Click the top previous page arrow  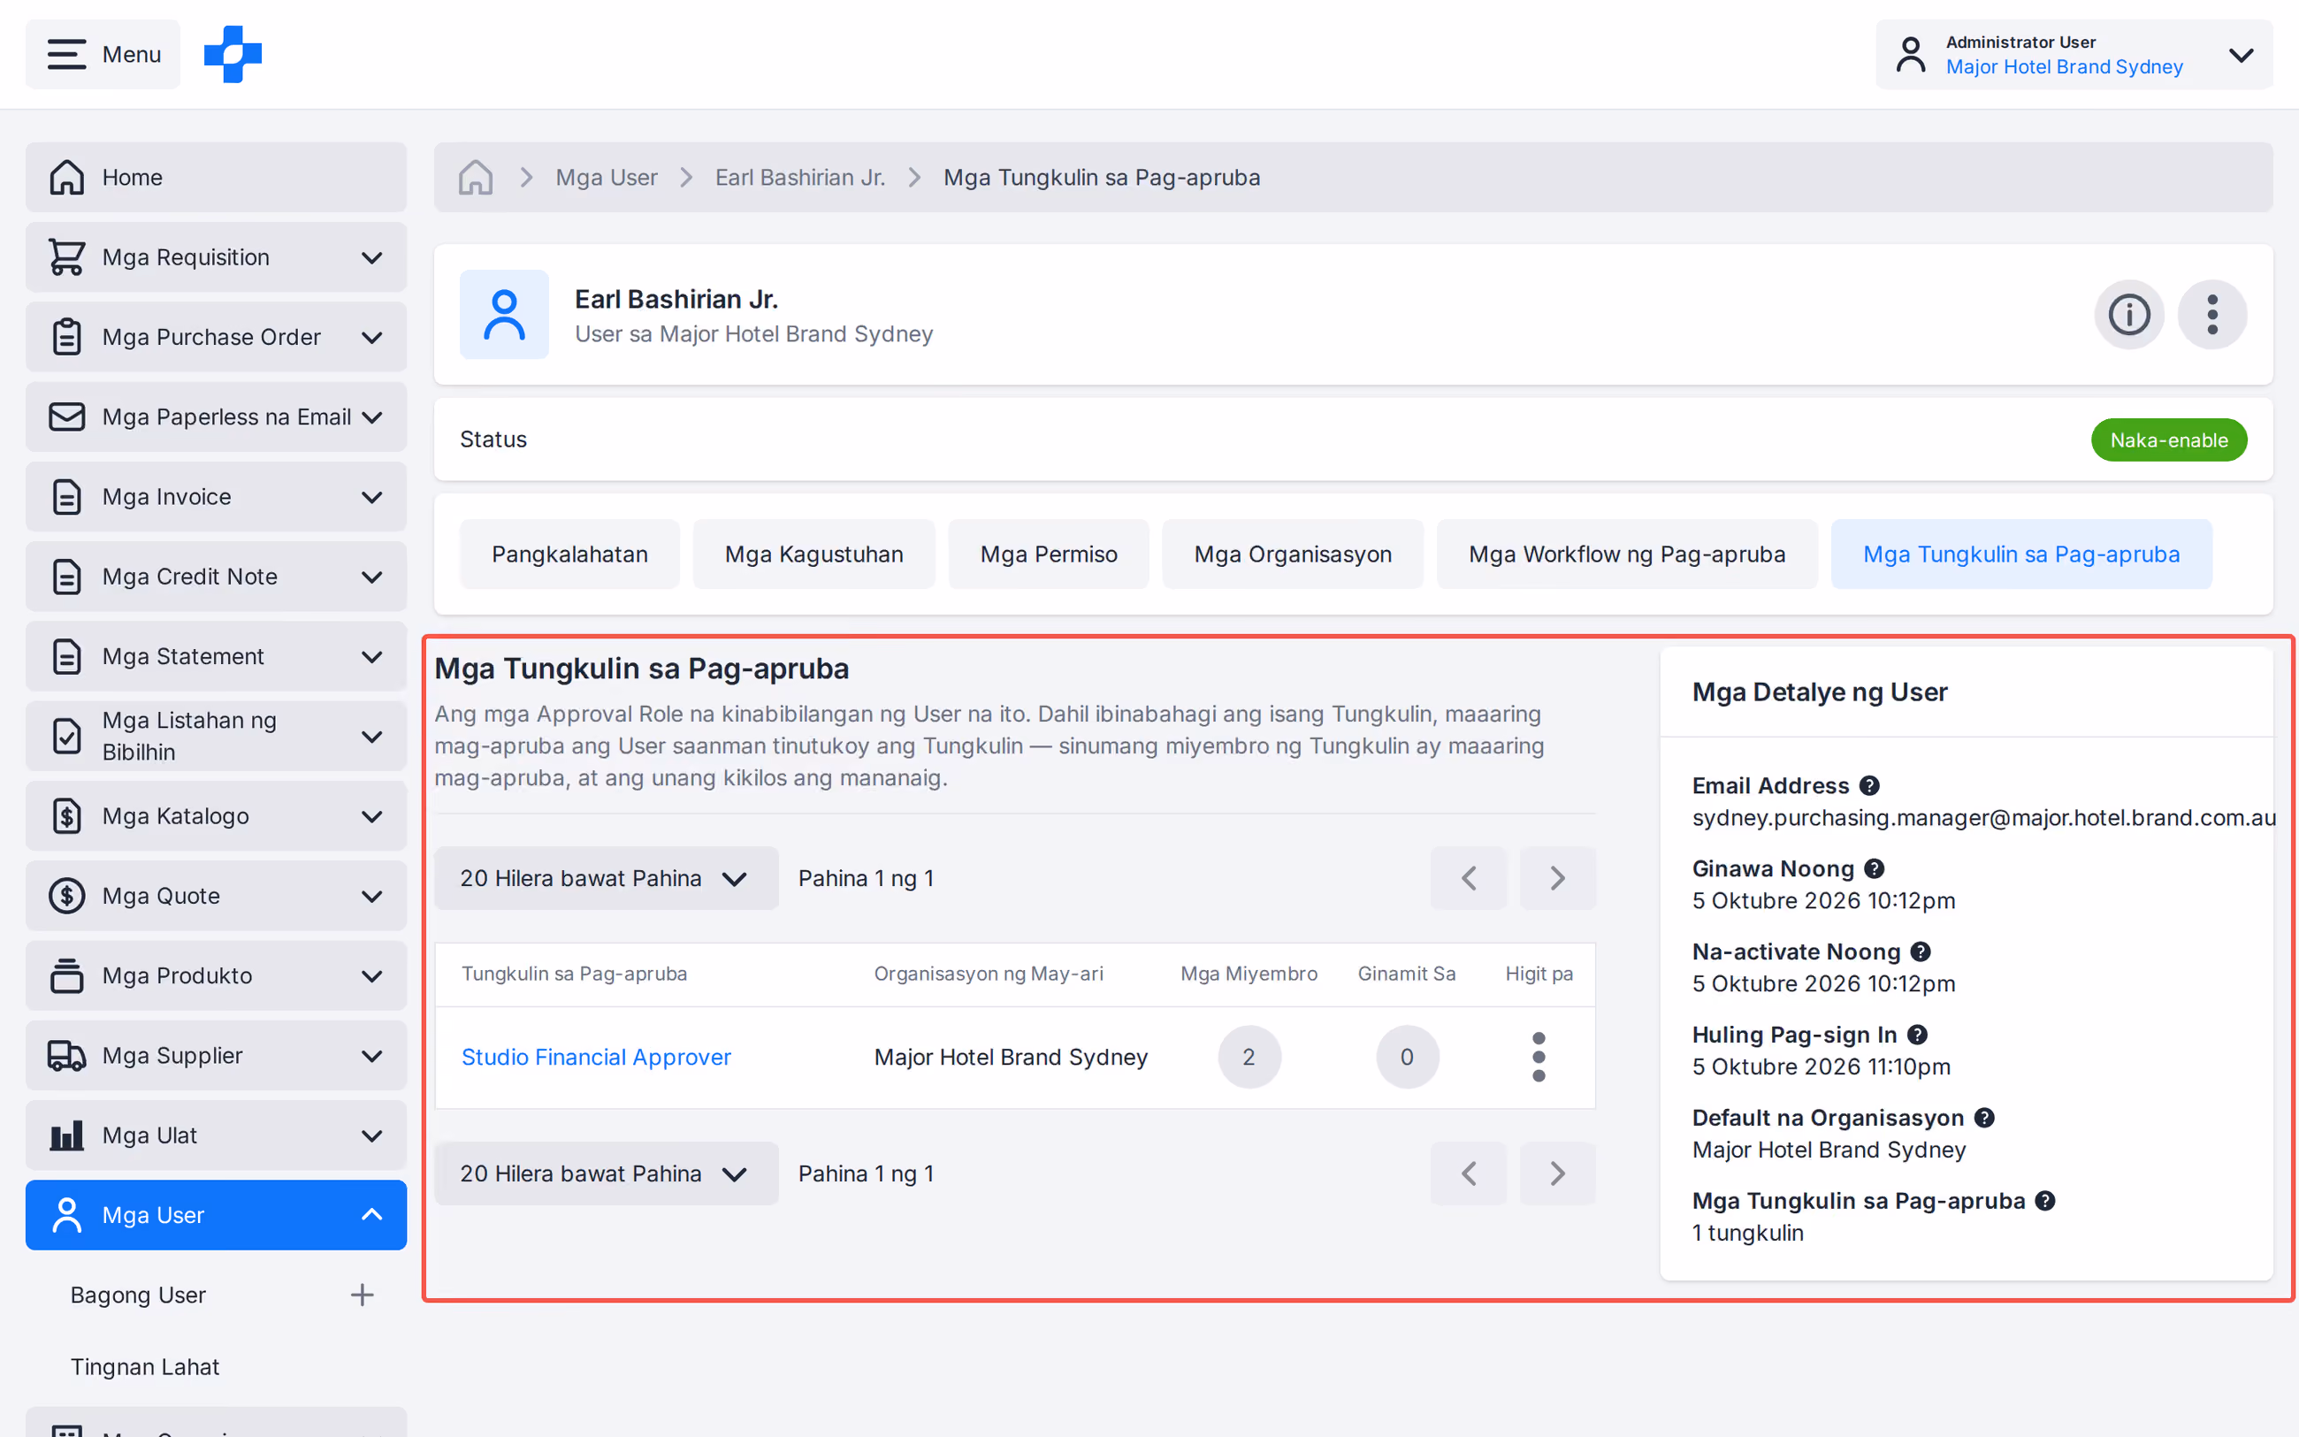1469,878
